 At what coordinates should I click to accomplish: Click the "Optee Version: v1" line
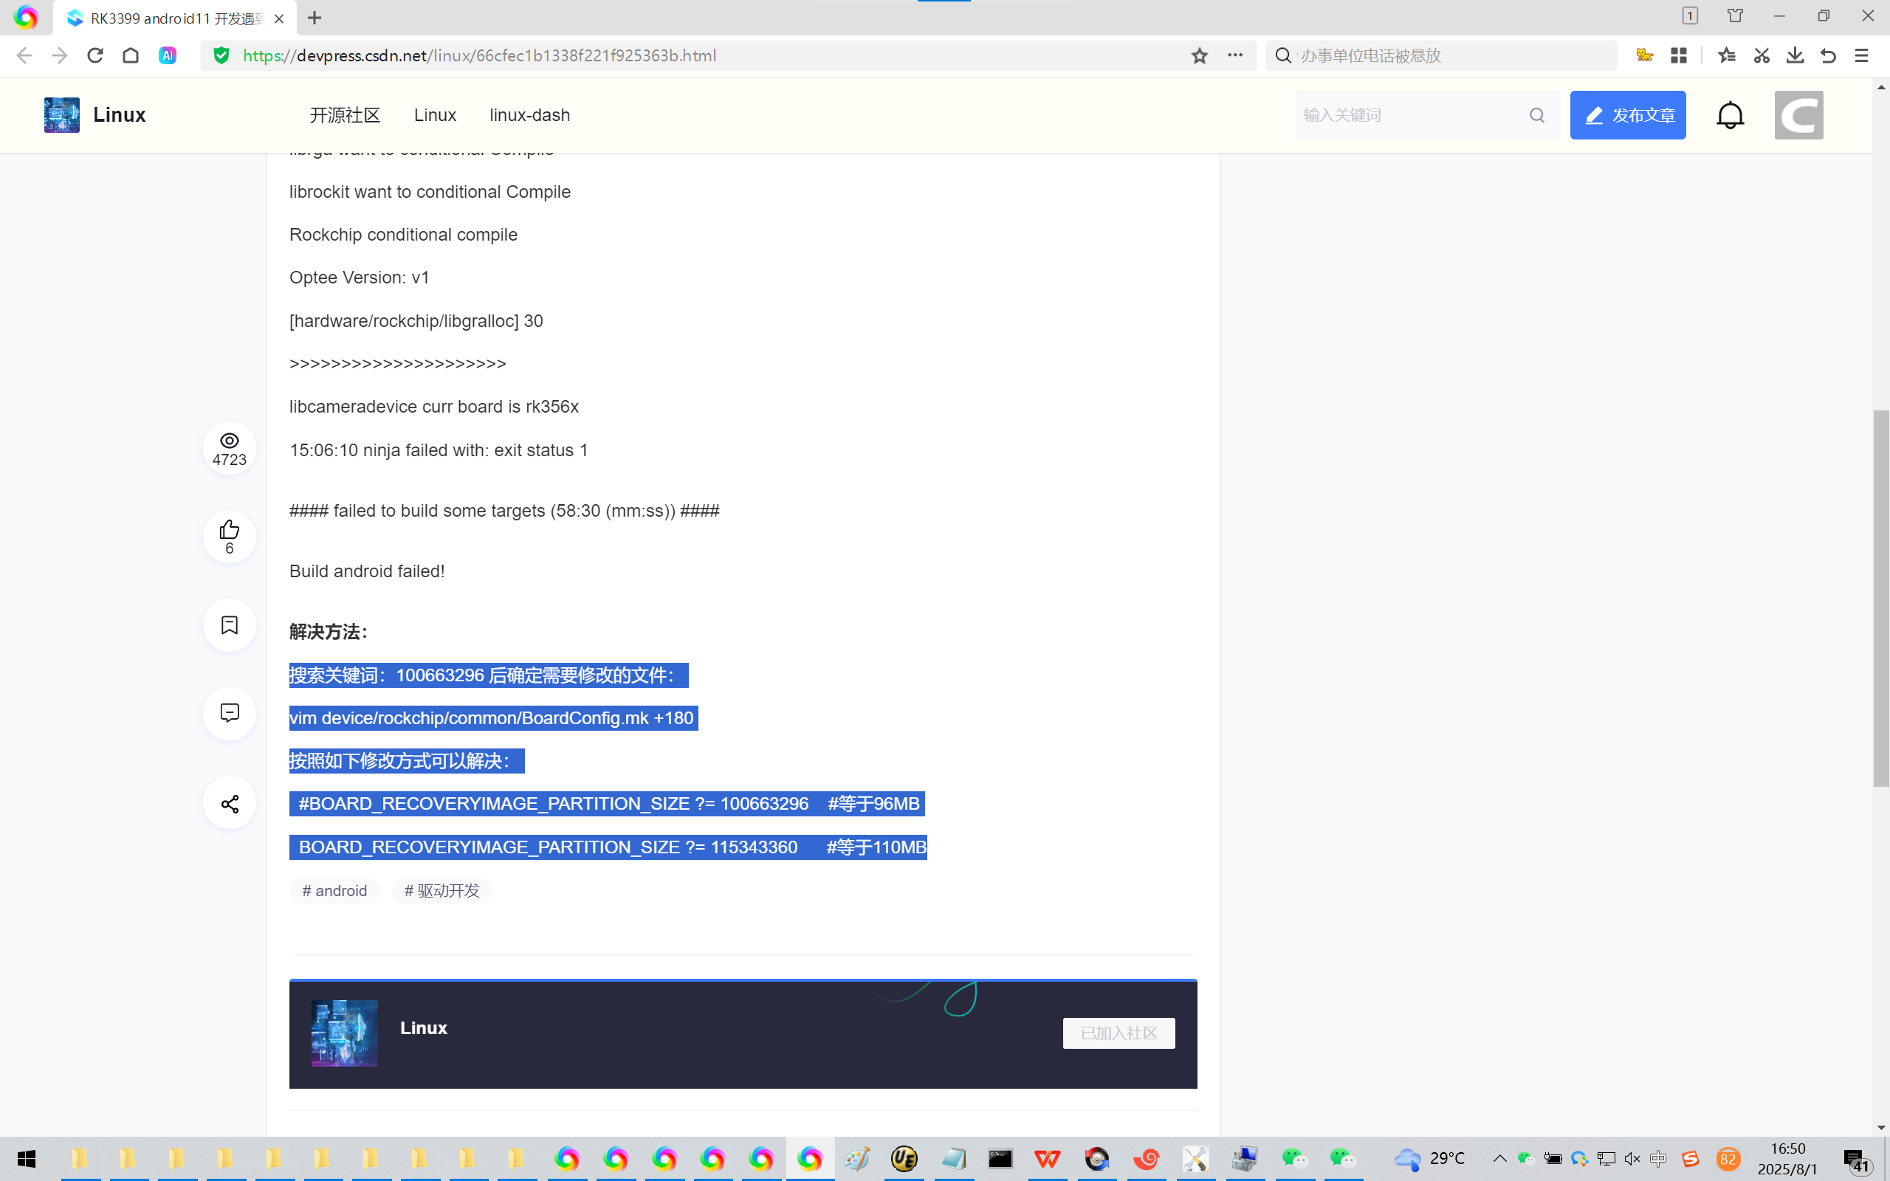(x=360, y=278)
